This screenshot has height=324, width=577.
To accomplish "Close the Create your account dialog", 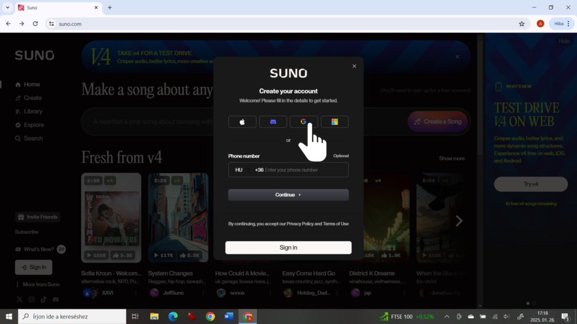I will pyautogui.click(x=354, y=66).
